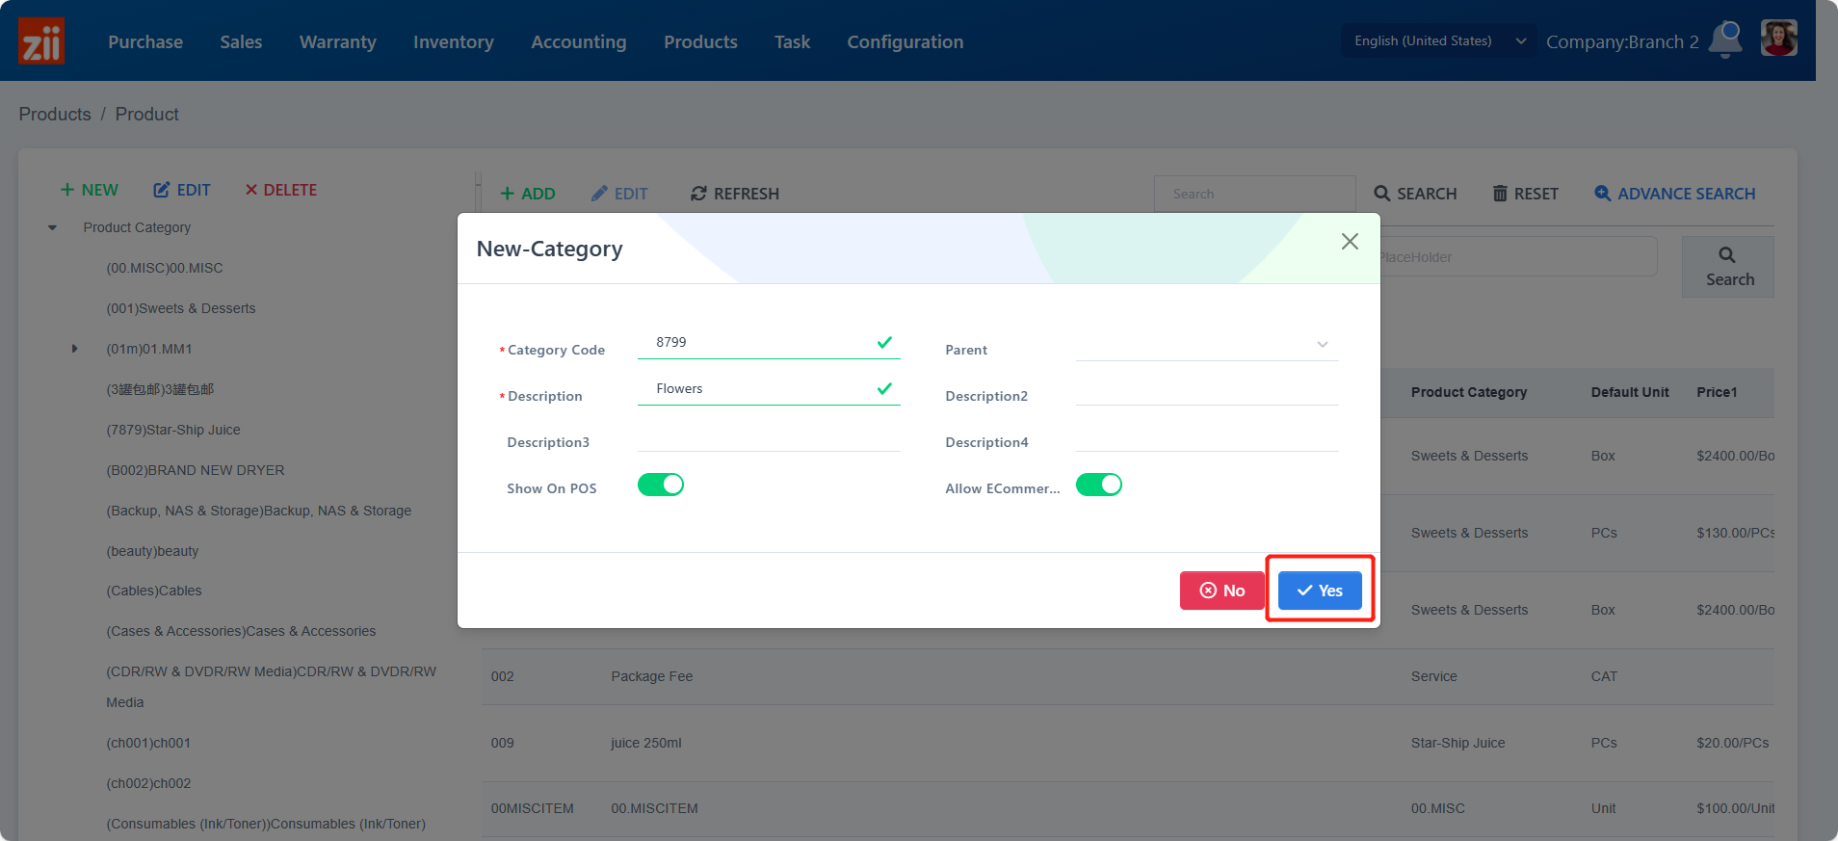Expand the (01m)01.MM1 tree node
This screenshot has height=841, width=1838.
(x=75, y=349)
